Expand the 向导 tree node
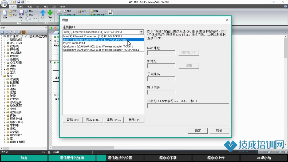Viewport: 288px width, 162px height. [5, 69]
